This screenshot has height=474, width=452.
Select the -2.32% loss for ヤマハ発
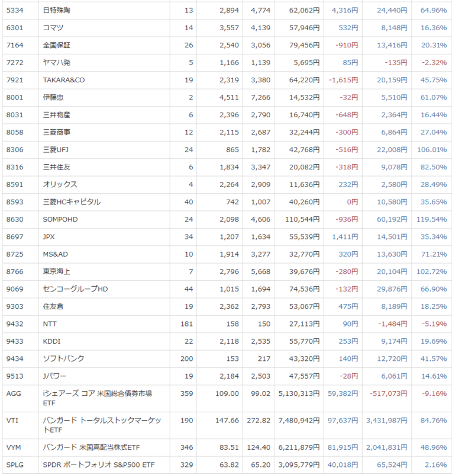(434, 63)
